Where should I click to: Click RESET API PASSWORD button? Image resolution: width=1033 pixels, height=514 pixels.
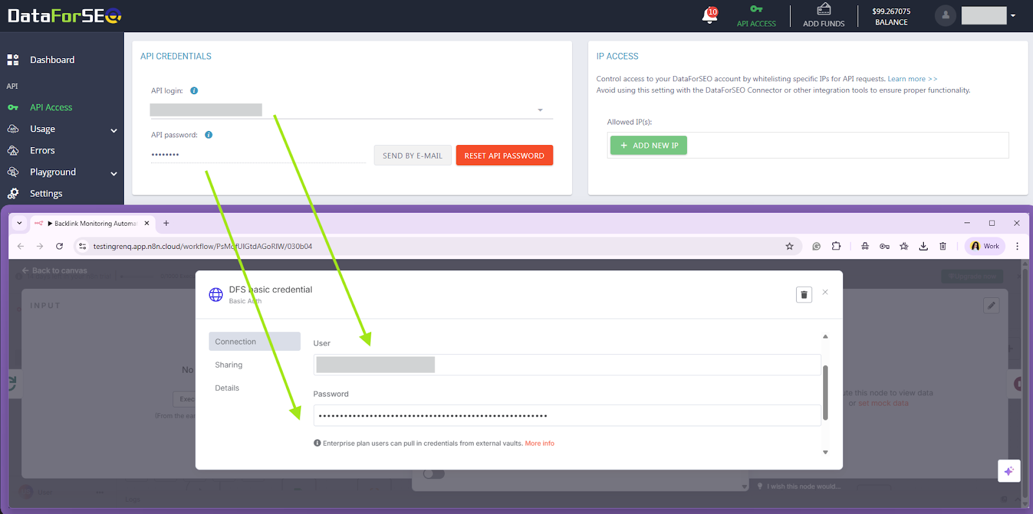[504, 155]
